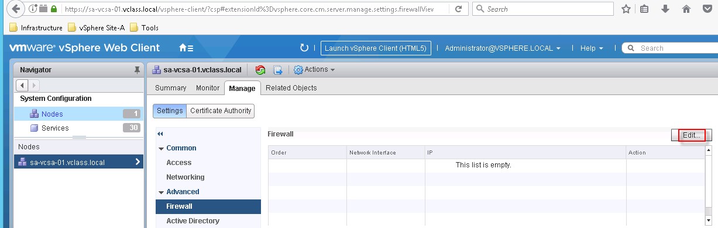Select the Settings sub-tab
718x228 pixels.
coord(170,110)
